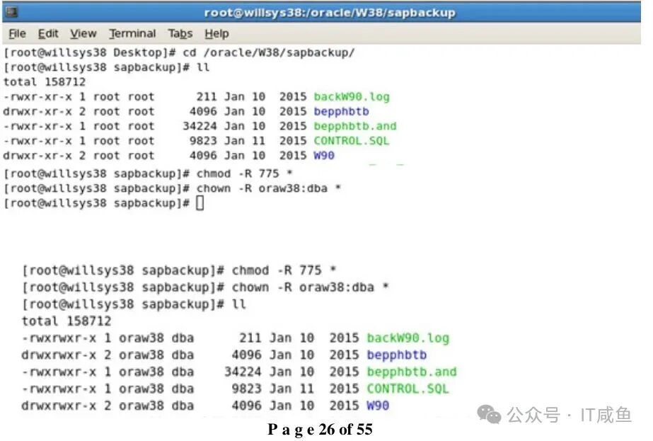Click the 'cd /oracle/W38/sapbackup/' command text

269,52
